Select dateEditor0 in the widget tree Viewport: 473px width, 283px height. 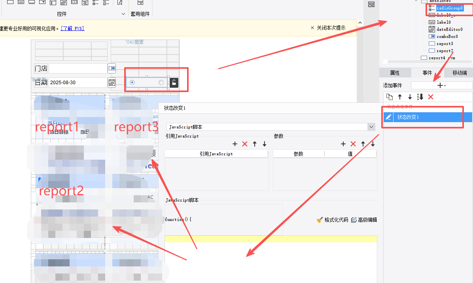450,30
